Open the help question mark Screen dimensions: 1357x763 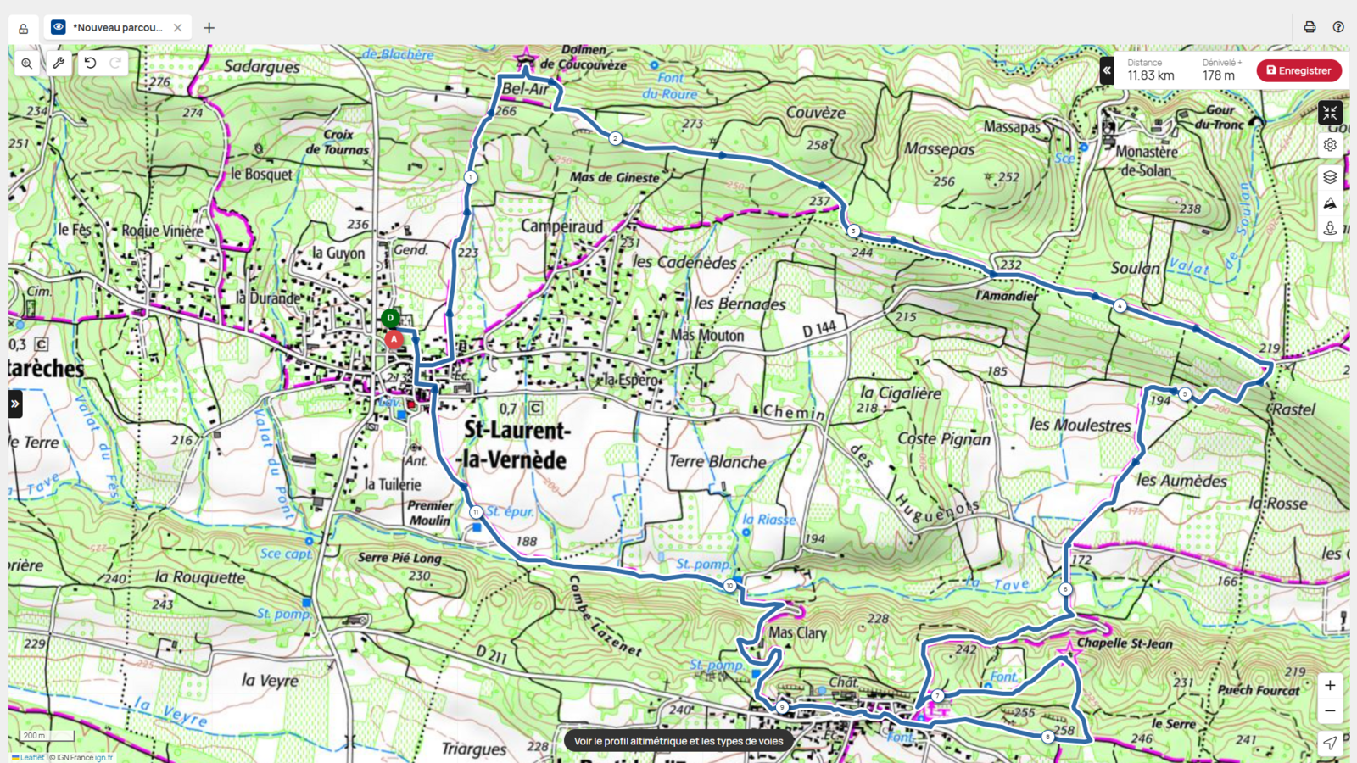tap(1338, 27)
